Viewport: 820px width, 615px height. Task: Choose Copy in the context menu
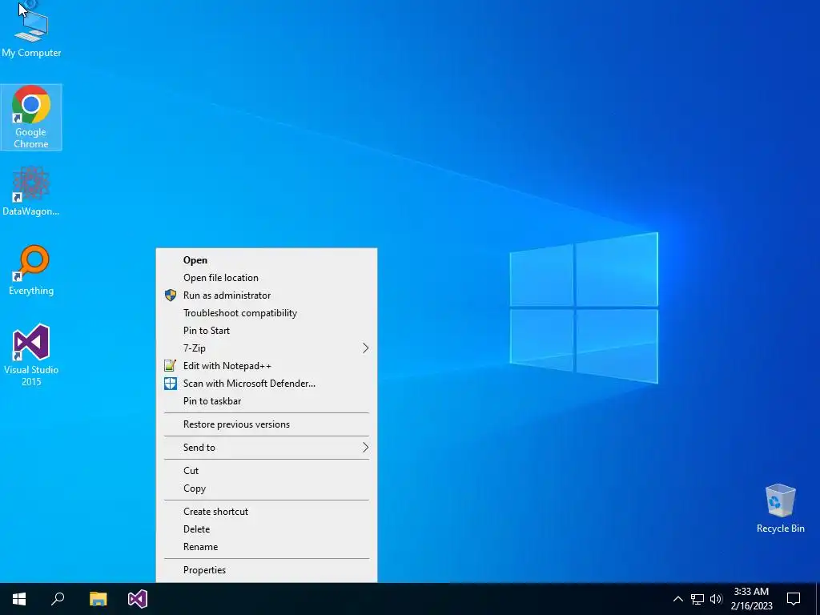(x=267, y=488)
